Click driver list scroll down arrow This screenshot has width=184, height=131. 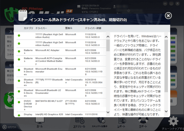tap(108, 112)
